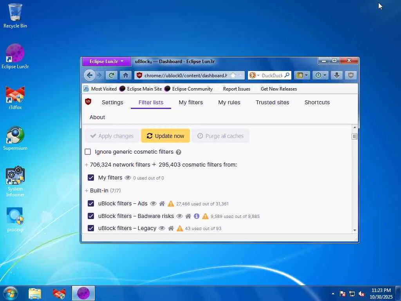This screenshot has height=301, width=401.
Task: Open the history clock dropdown button
Action: point(320,75)
